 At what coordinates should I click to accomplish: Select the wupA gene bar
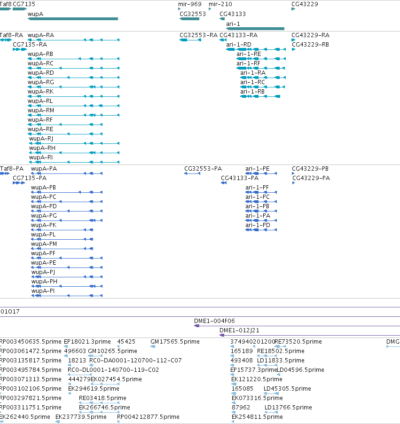tap(73, 19)
